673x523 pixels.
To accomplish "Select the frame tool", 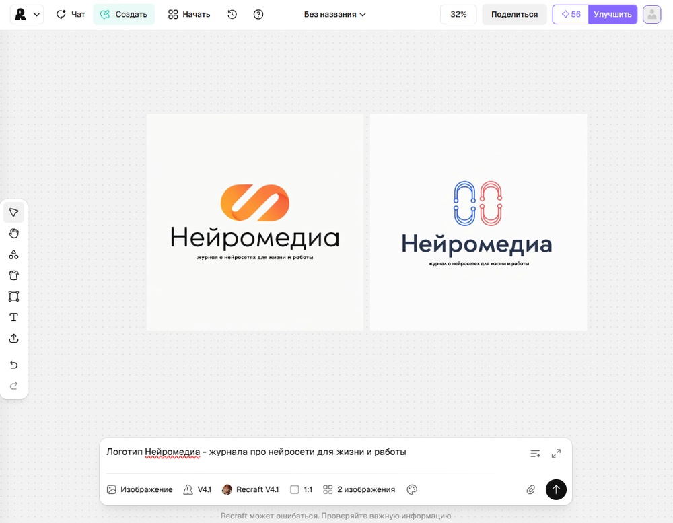I will click(13, 296).
